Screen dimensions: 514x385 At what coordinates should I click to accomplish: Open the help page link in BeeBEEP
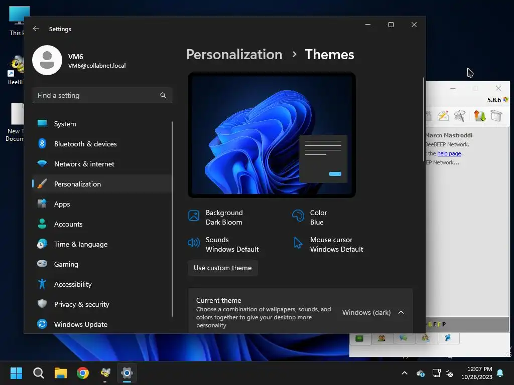click(449, 153)
